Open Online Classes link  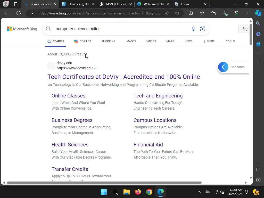68,96
